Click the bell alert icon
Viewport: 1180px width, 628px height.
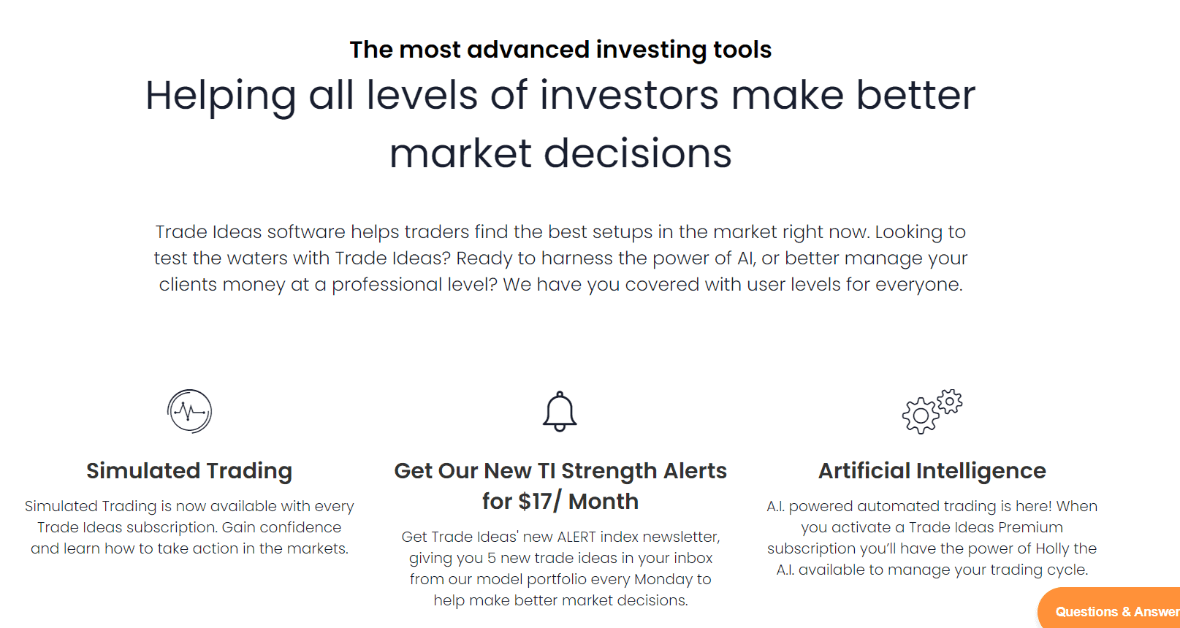[560, 411]
